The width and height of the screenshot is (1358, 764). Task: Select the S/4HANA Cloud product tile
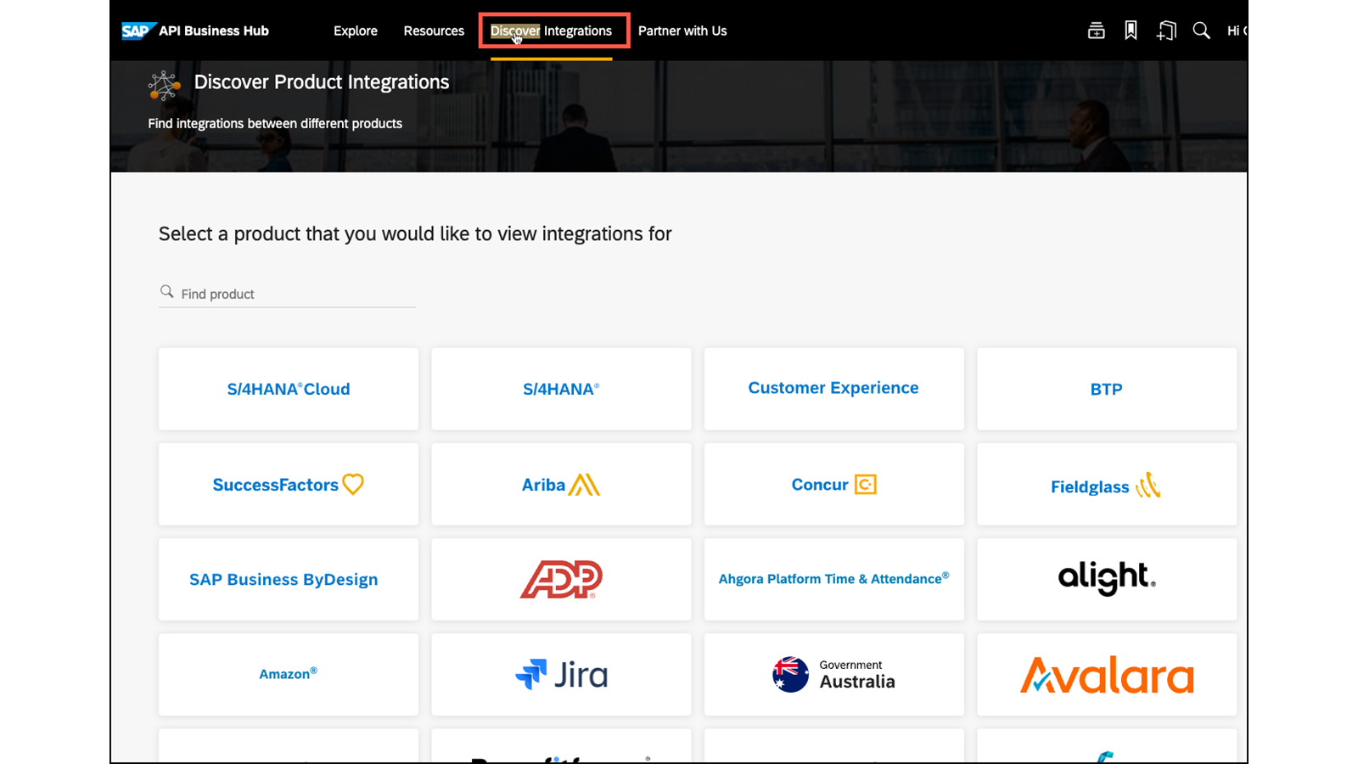click(x=289, y=389)
